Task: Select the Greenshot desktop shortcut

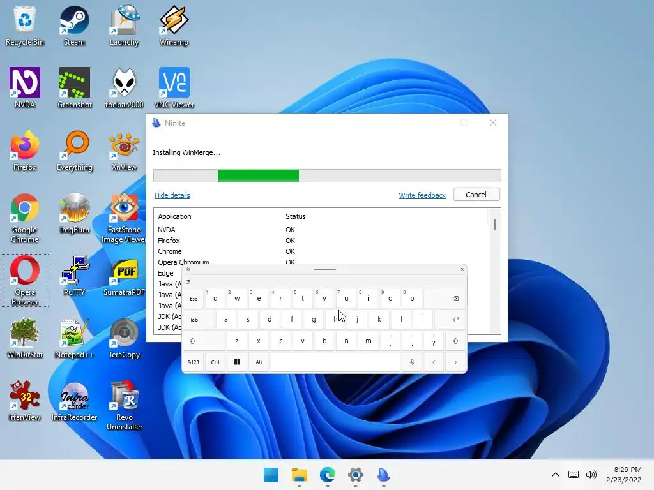Action: pos(74,88)
